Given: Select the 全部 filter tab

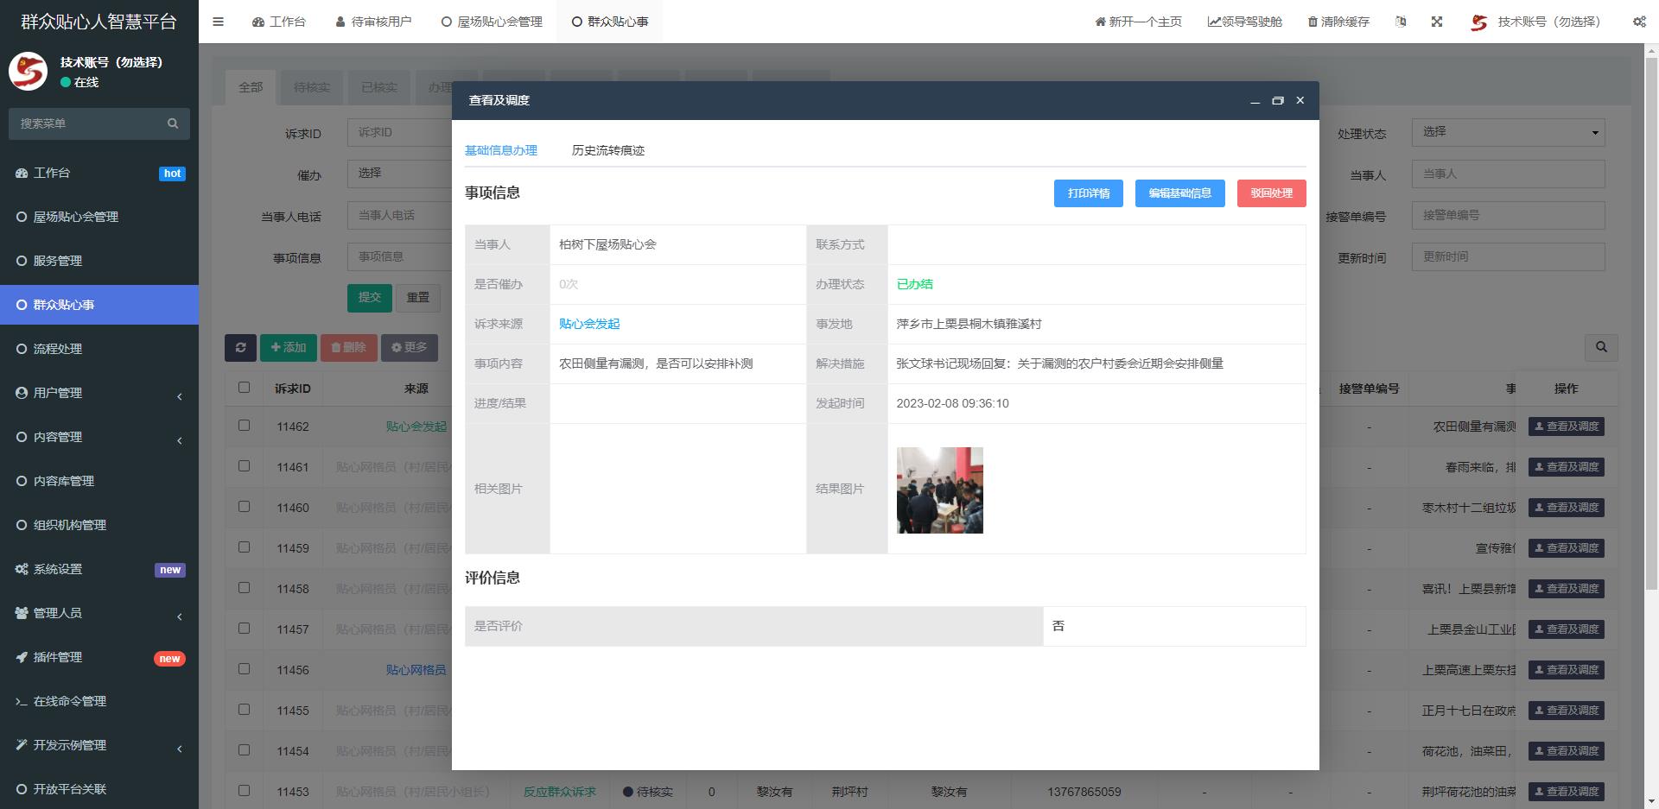Looking at the screenshot, I should (x=251, y=87).
